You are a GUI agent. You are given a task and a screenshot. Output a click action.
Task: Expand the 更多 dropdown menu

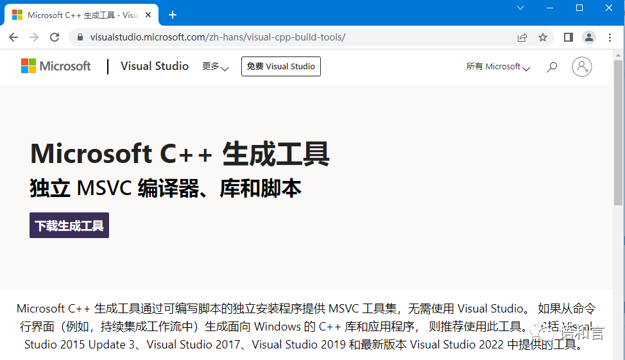click(215, 67)
